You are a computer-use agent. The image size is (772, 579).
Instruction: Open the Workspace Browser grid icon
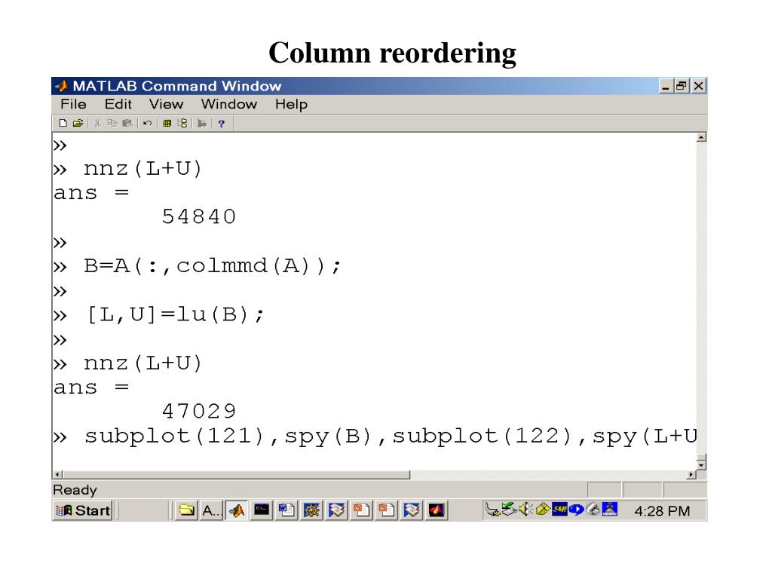(167, 123)
